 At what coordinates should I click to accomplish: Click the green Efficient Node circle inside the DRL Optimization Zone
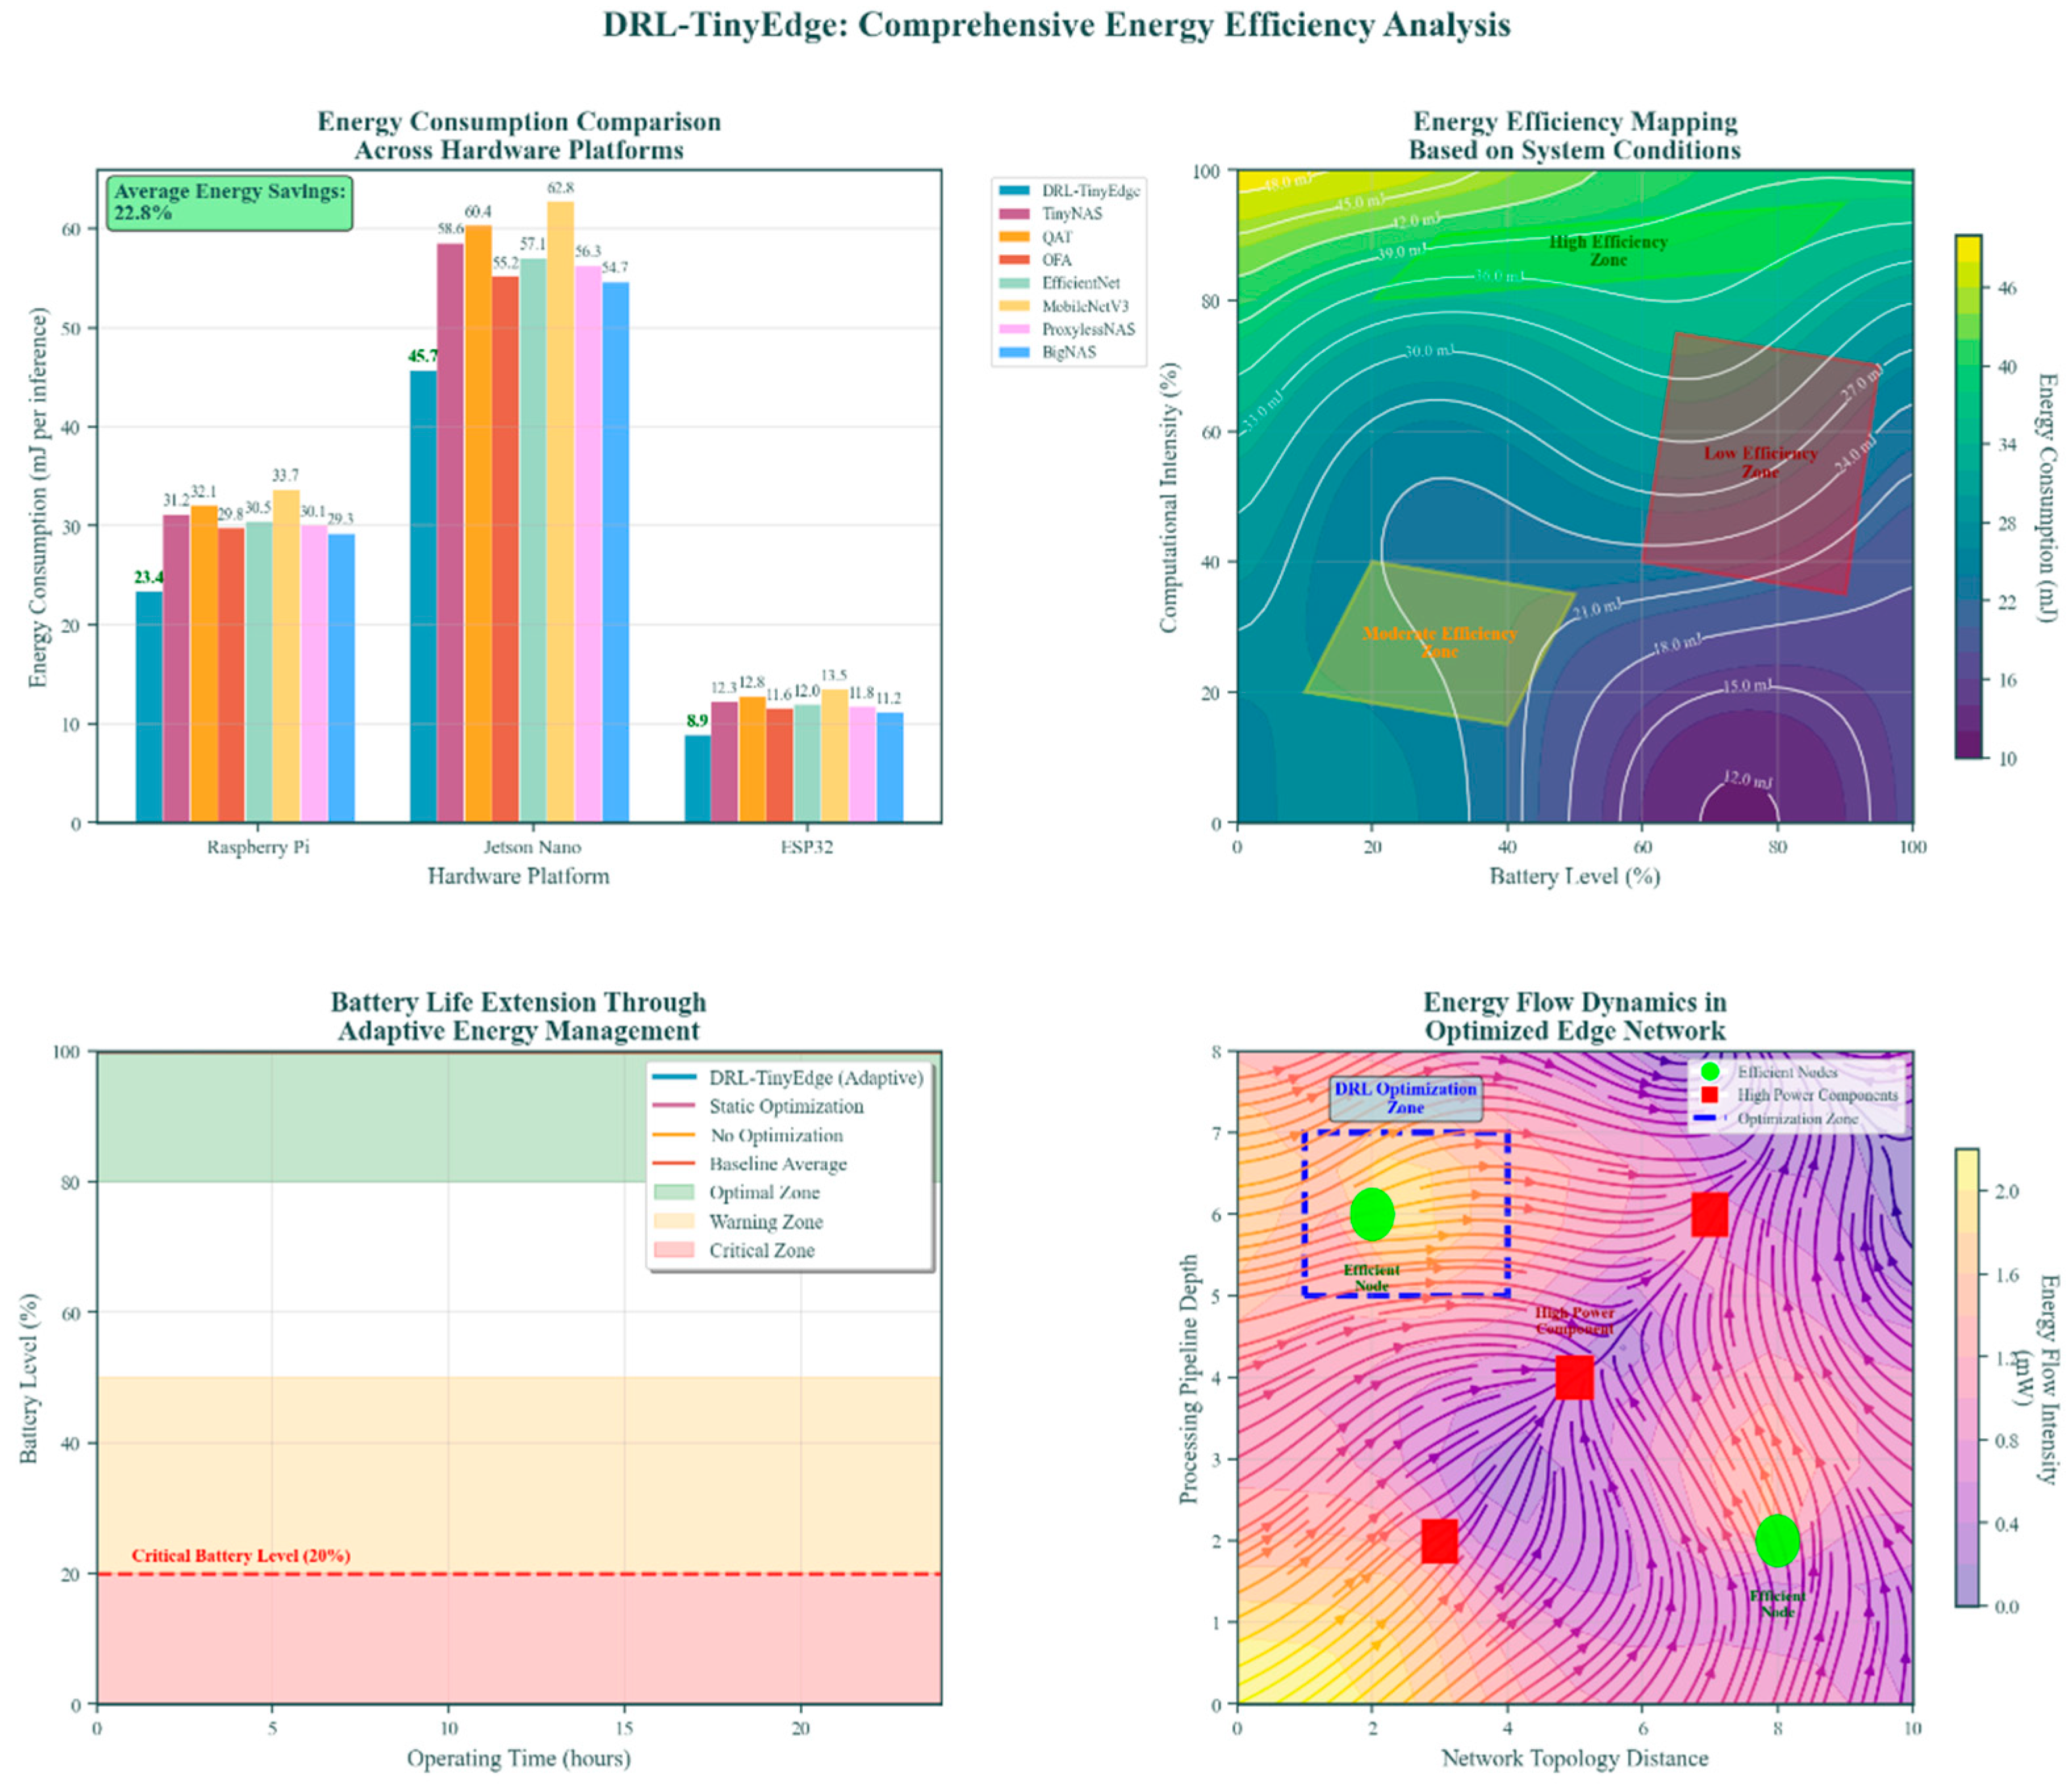coord(1372,1214)
